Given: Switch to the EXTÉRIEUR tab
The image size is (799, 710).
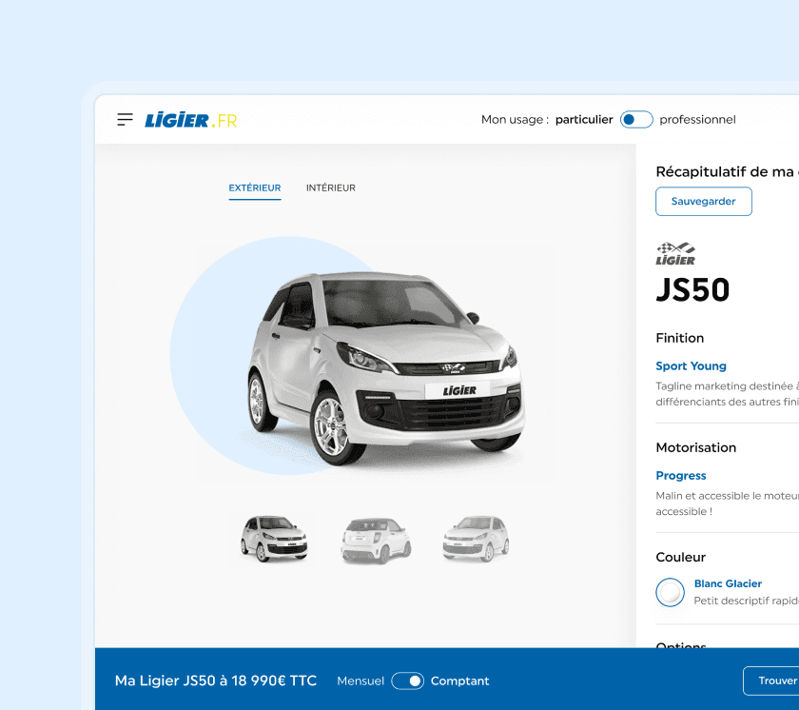Looking at the screenshot, I should 255,187.
